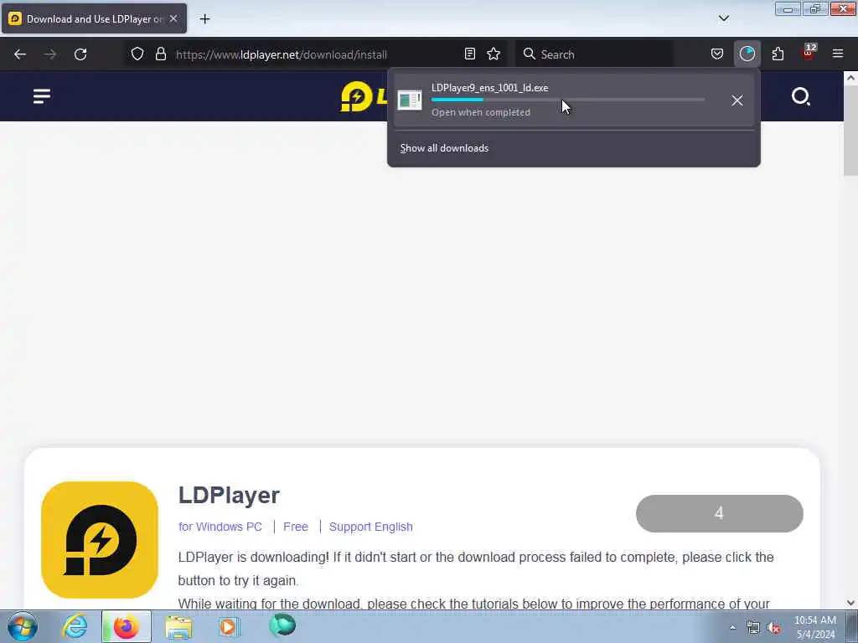Open the Firefox application menu
Screen dimensions: 858x643
click(838, 54)
